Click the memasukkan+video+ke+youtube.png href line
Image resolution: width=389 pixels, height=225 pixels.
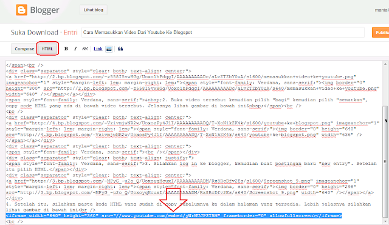click(181, 77)
